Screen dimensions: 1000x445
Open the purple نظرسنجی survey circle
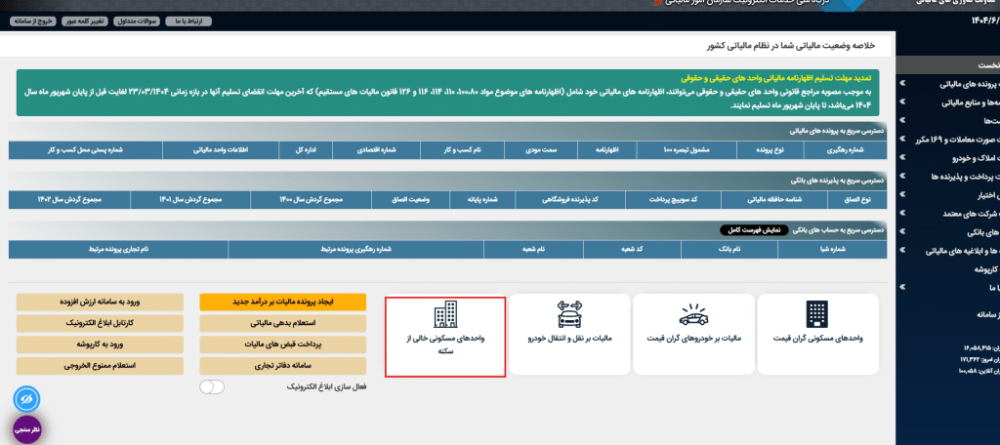point(25,429)
